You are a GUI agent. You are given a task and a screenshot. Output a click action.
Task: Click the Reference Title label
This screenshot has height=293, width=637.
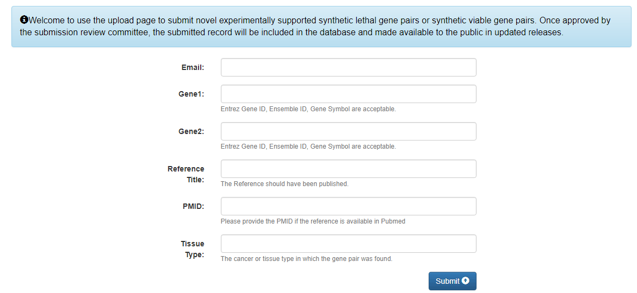pyautogui.click(x=186, y=174)
